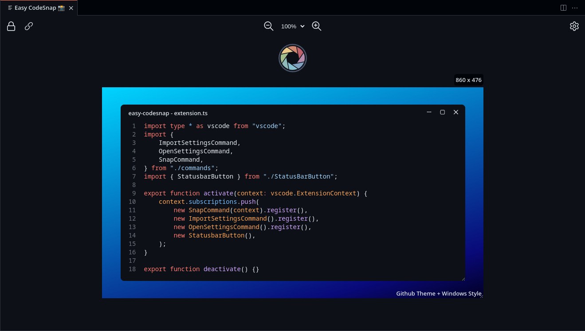The height and width of the screenshot is (331, 585).
Task: Click the maximize square on the preview window
Action: (442, 112)
